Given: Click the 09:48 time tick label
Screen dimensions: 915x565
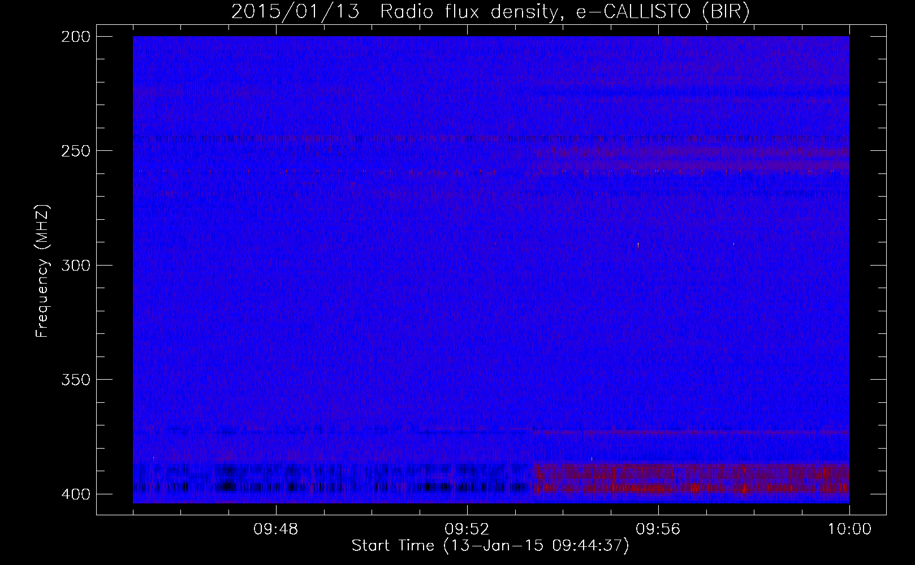Looking at the screenshot, I should pos(276,529).
